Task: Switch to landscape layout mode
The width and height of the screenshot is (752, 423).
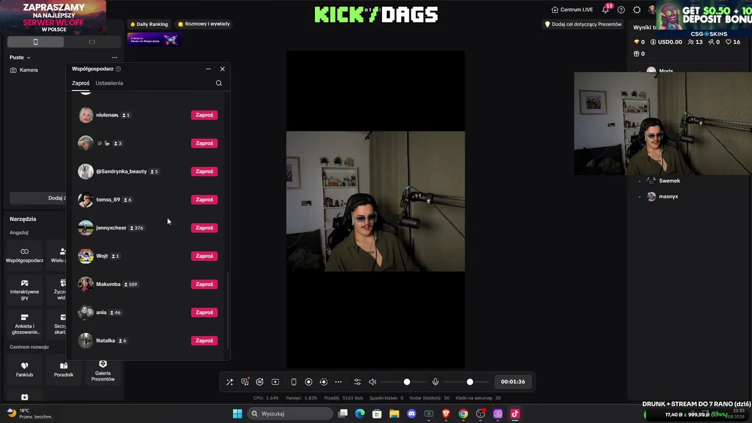Action: [x=92, y=42]
